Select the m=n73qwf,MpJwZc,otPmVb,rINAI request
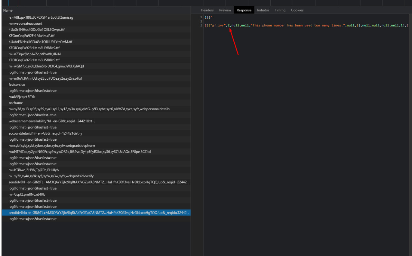412x256 pixels. 96,54
